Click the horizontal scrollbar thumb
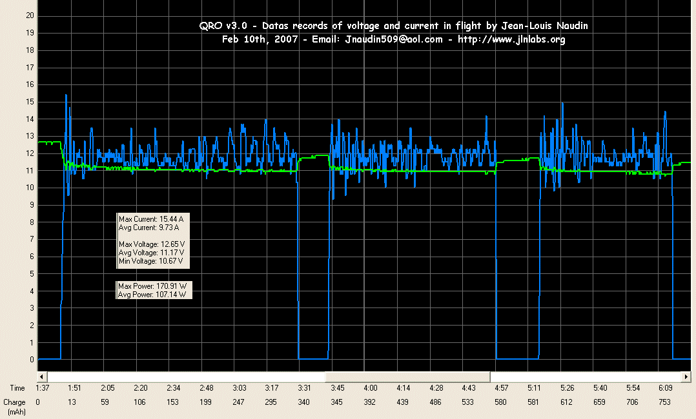Screen dimensions: 696x419 coord(407,377)
